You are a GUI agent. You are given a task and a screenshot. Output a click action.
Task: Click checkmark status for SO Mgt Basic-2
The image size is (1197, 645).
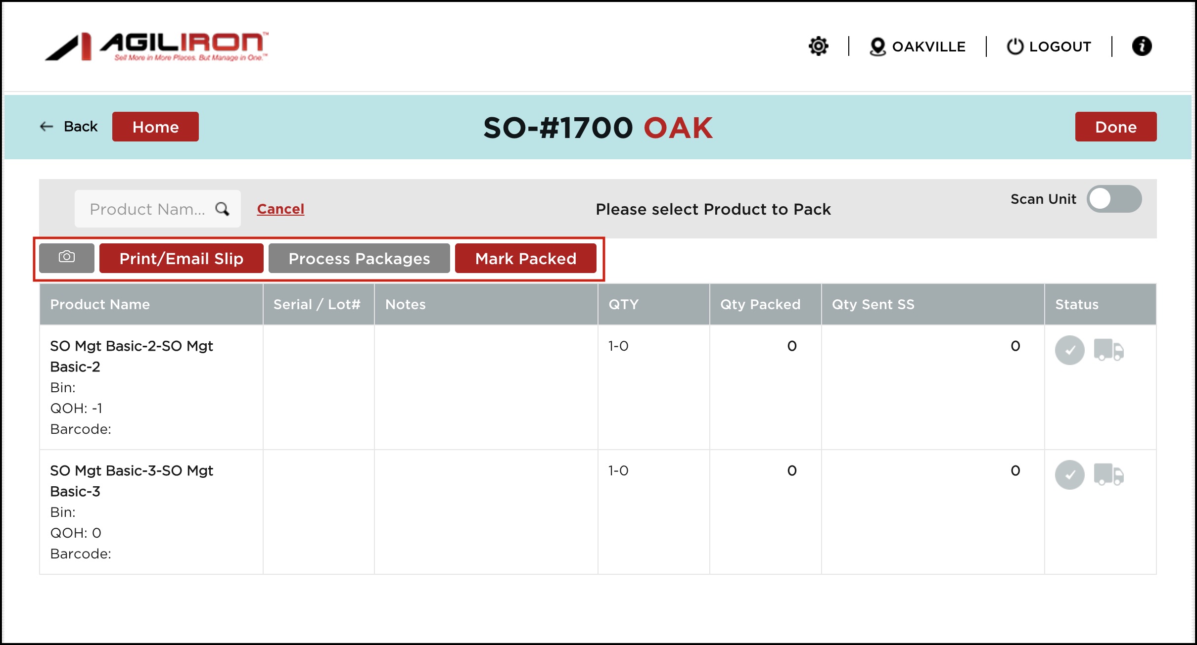pos(1069,350)
